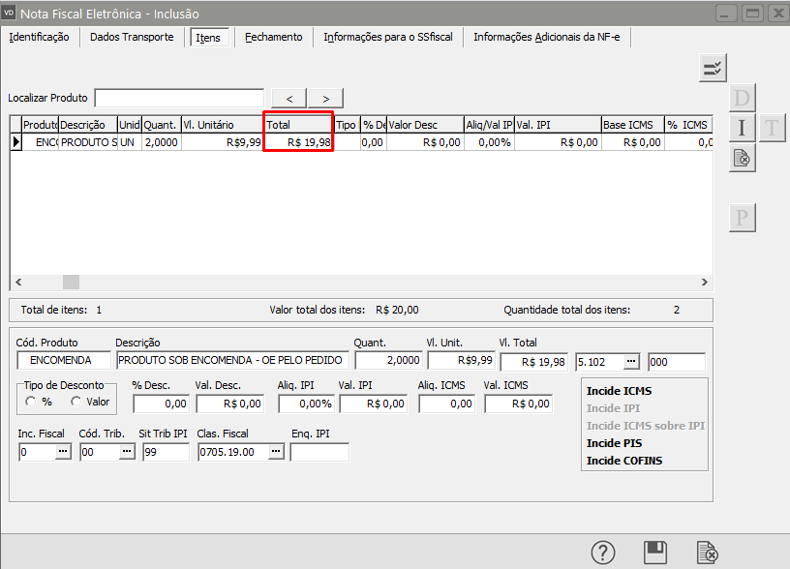Select the '%' discount type radio button

(x=33, y=402)
